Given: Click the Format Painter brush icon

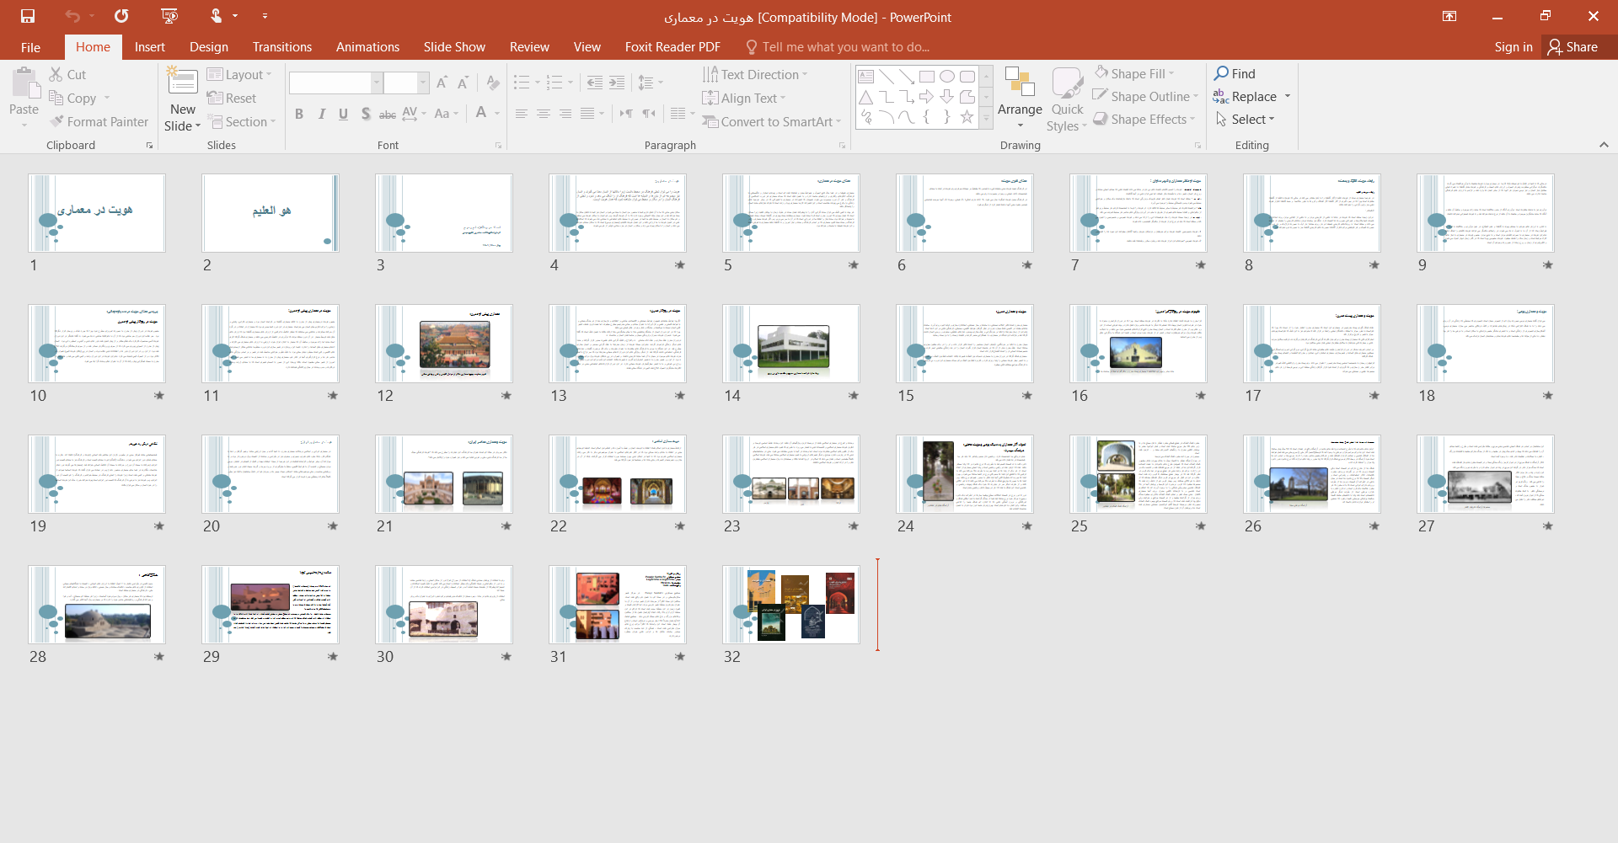Looking at the screenshot, I should [57, 122].
